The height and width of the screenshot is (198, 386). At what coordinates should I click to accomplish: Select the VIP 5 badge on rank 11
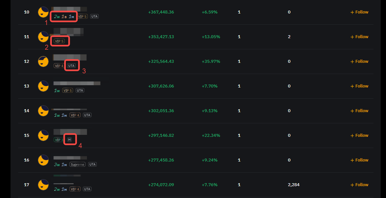[x=60, y=41]
